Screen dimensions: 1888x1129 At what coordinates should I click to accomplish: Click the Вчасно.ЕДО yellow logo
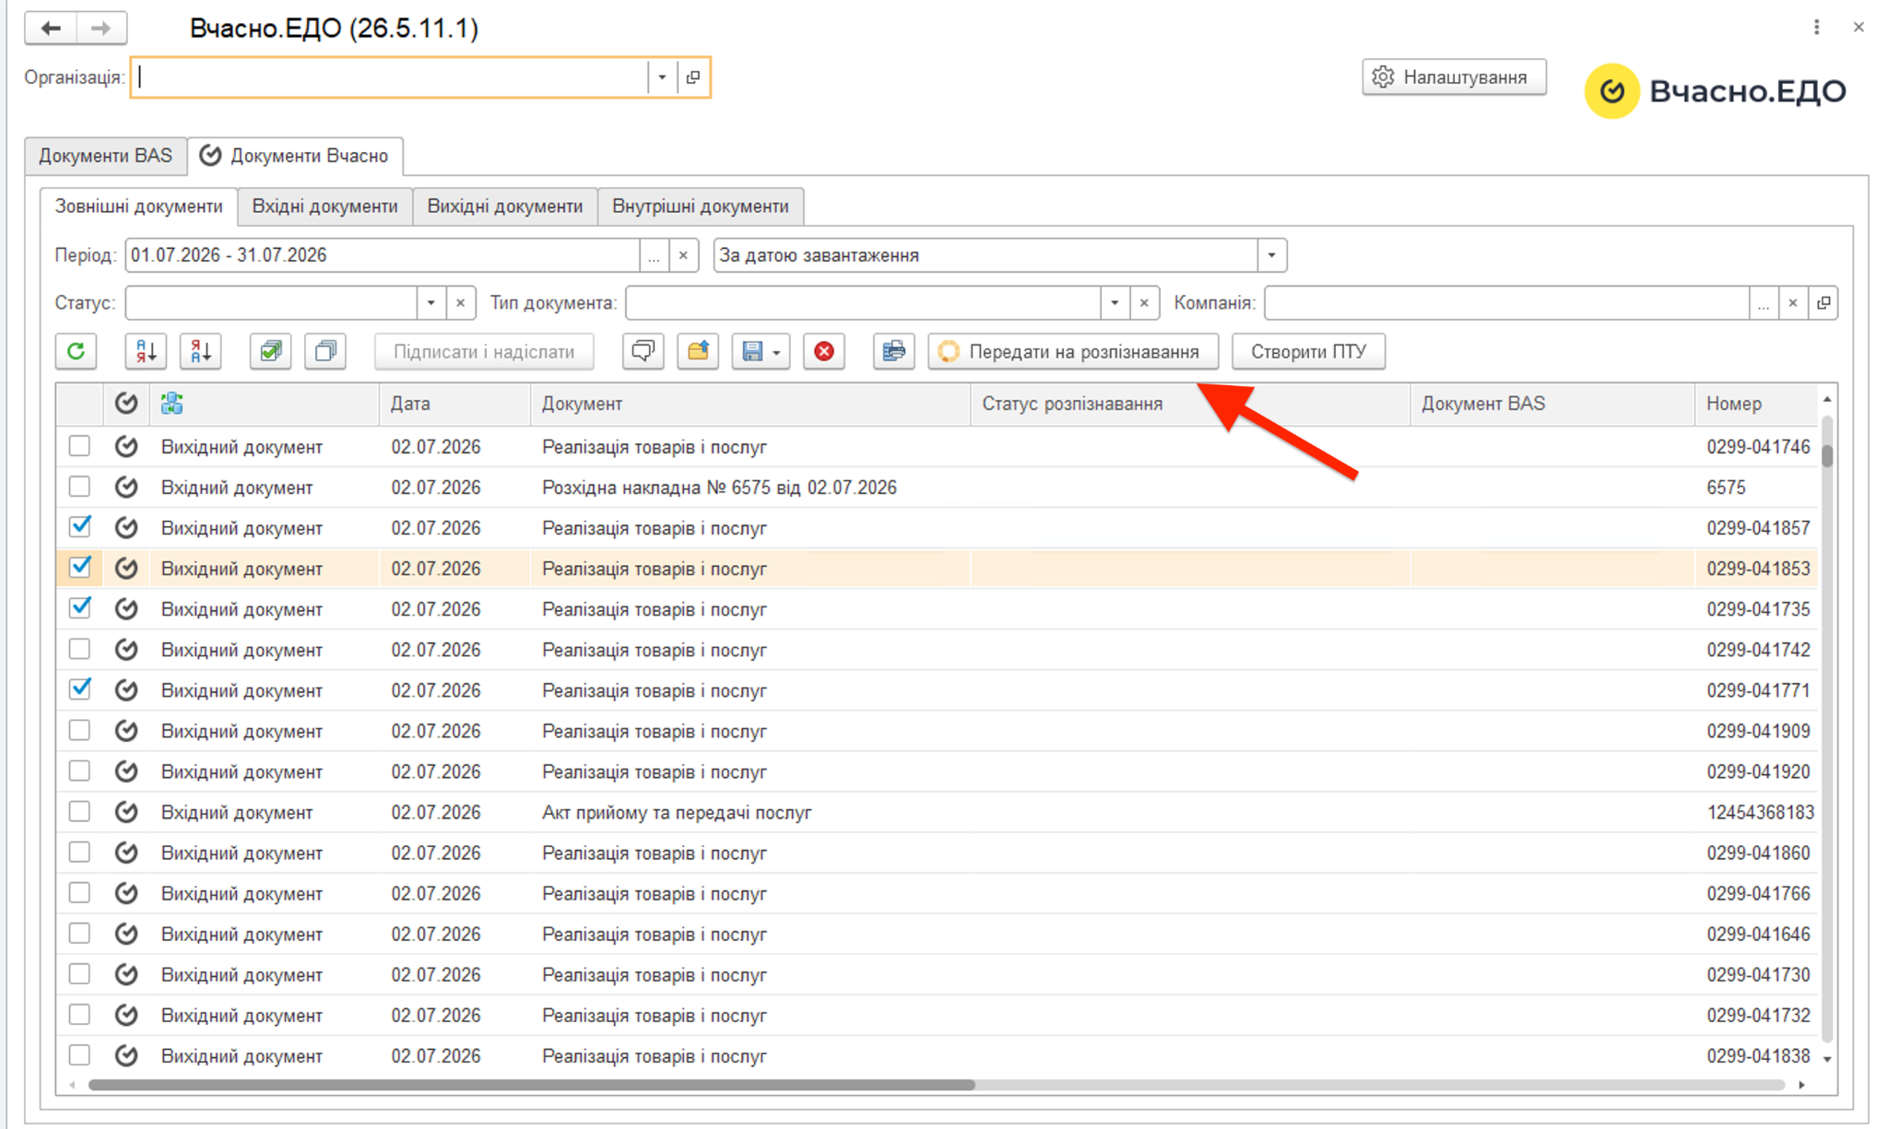pyautogui.click(x=1612, y=90)
